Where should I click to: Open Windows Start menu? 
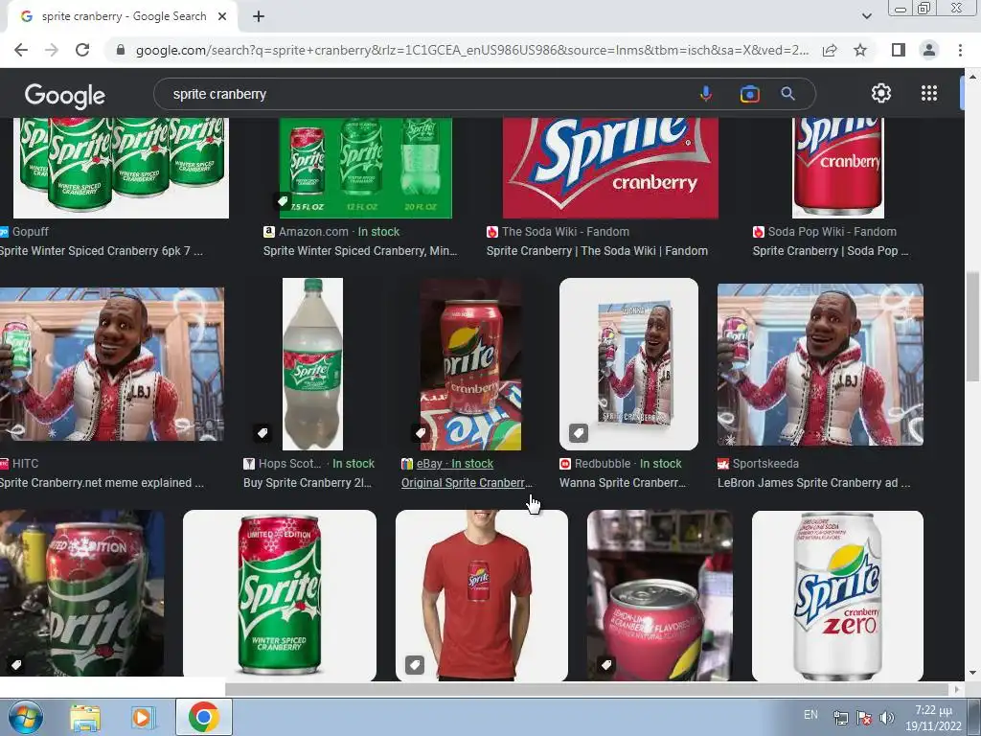pos(25,717)
